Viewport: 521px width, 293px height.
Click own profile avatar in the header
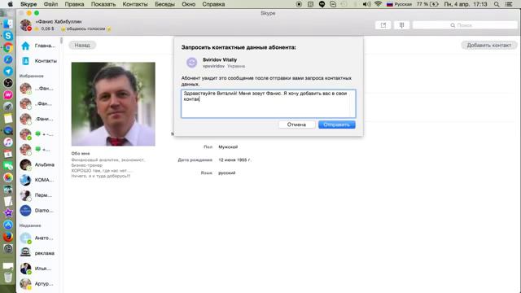(x=25, y=25)
